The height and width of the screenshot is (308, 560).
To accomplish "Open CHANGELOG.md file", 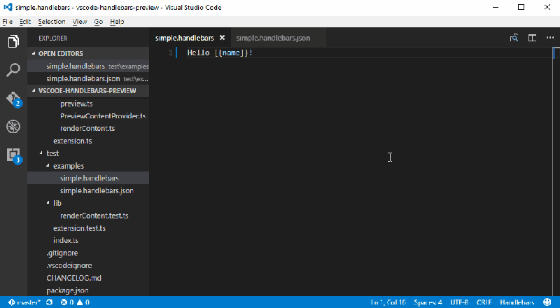I will tap(74, 278).
